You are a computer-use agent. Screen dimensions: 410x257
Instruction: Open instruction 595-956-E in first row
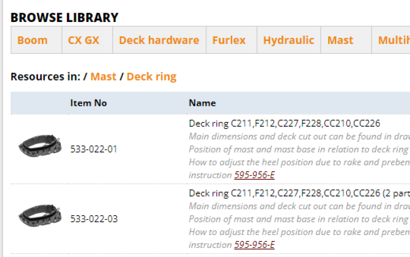[254, 175]
